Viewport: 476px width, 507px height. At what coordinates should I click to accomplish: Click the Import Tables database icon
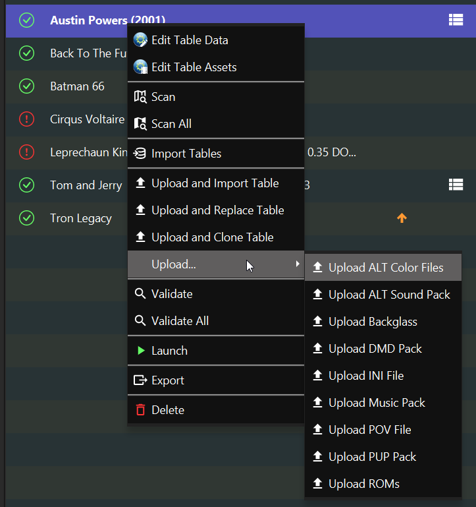pos(140,153)
